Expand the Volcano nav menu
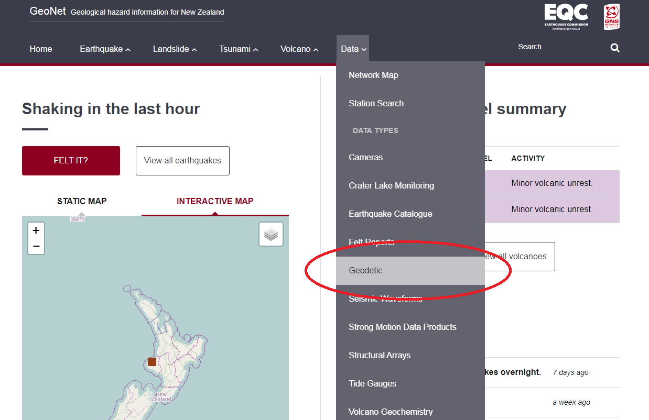649x420 pixels. 299,49
